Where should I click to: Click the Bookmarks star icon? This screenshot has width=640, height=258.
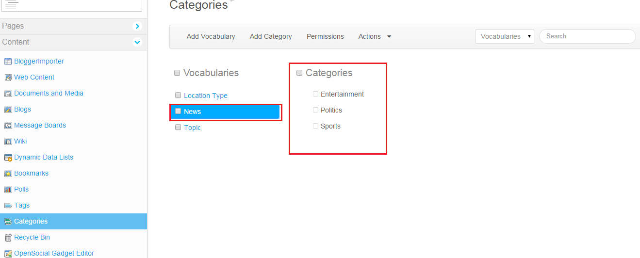coord(8,174)
